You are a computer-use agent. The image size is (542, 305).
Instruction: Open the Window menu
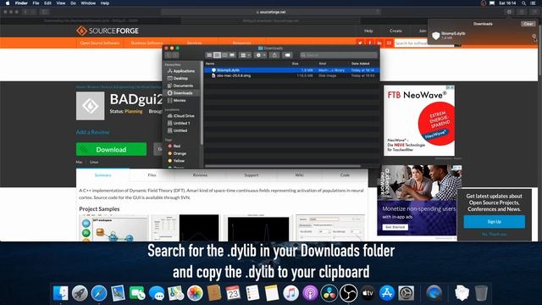point(88,3)
